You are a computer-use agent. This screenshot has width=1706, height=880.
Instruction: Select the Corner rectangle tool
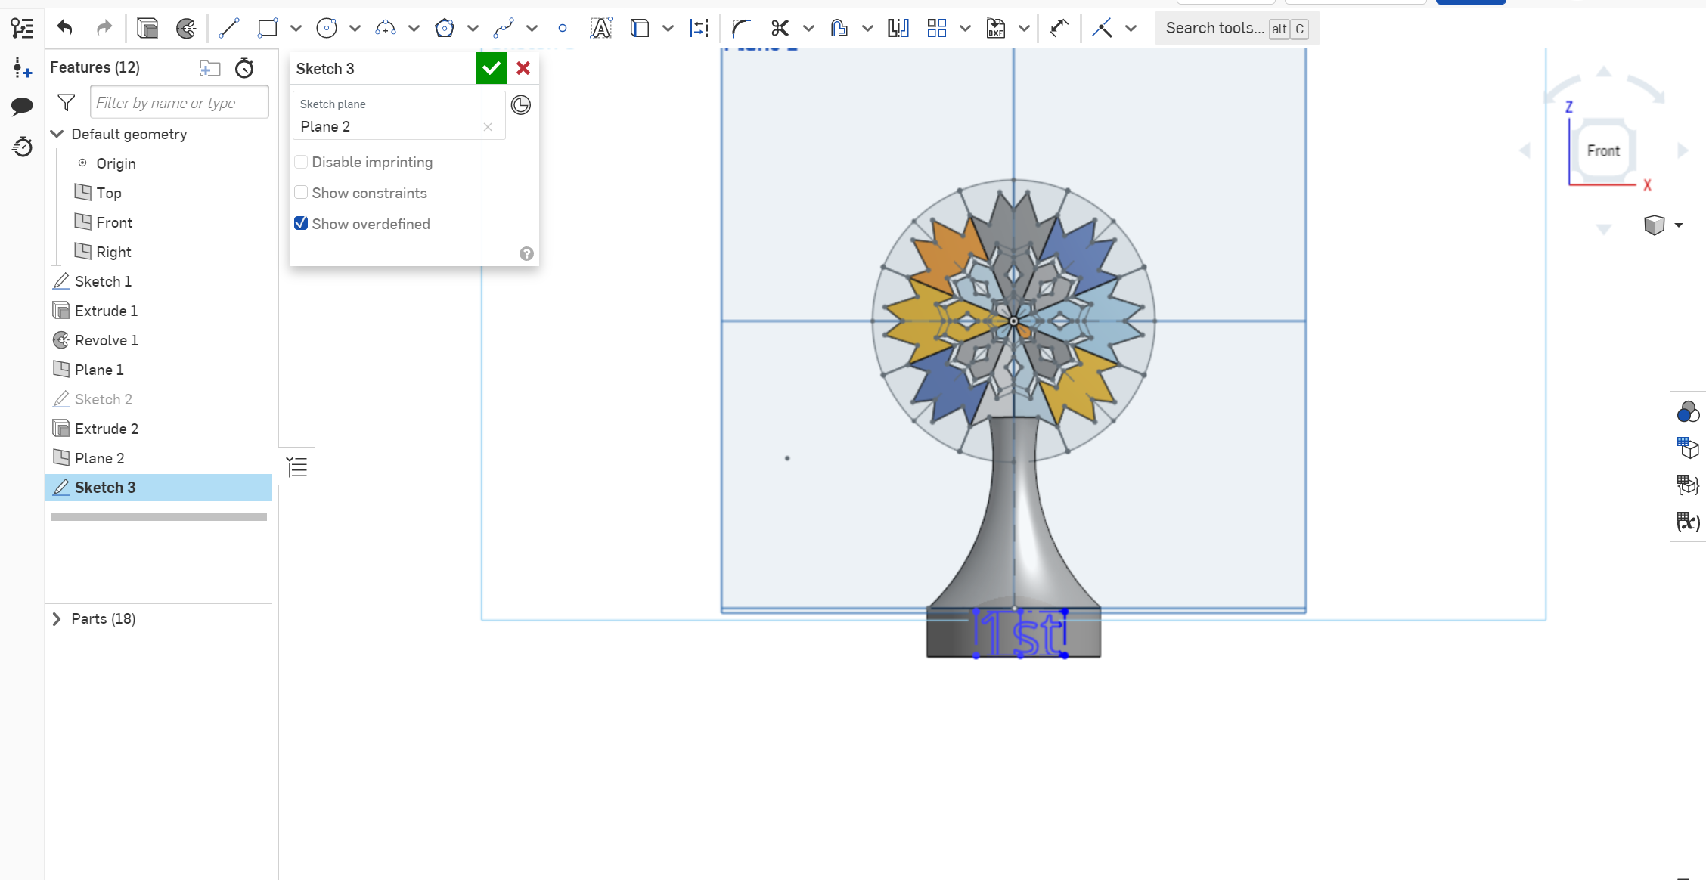(267, 27)
